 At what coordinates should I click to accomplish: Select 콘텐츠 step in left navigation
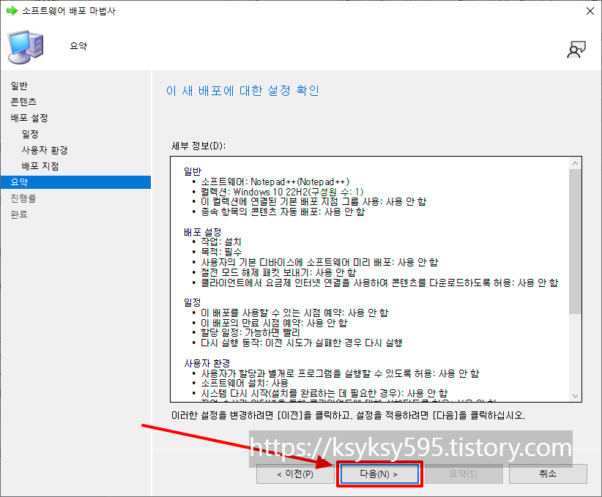tap(23, 102)
